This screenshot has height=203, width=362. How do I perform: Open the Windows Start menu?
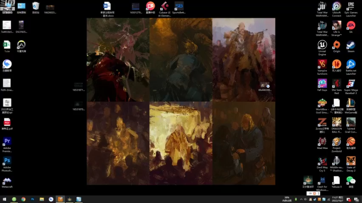[x=5, y=199]
